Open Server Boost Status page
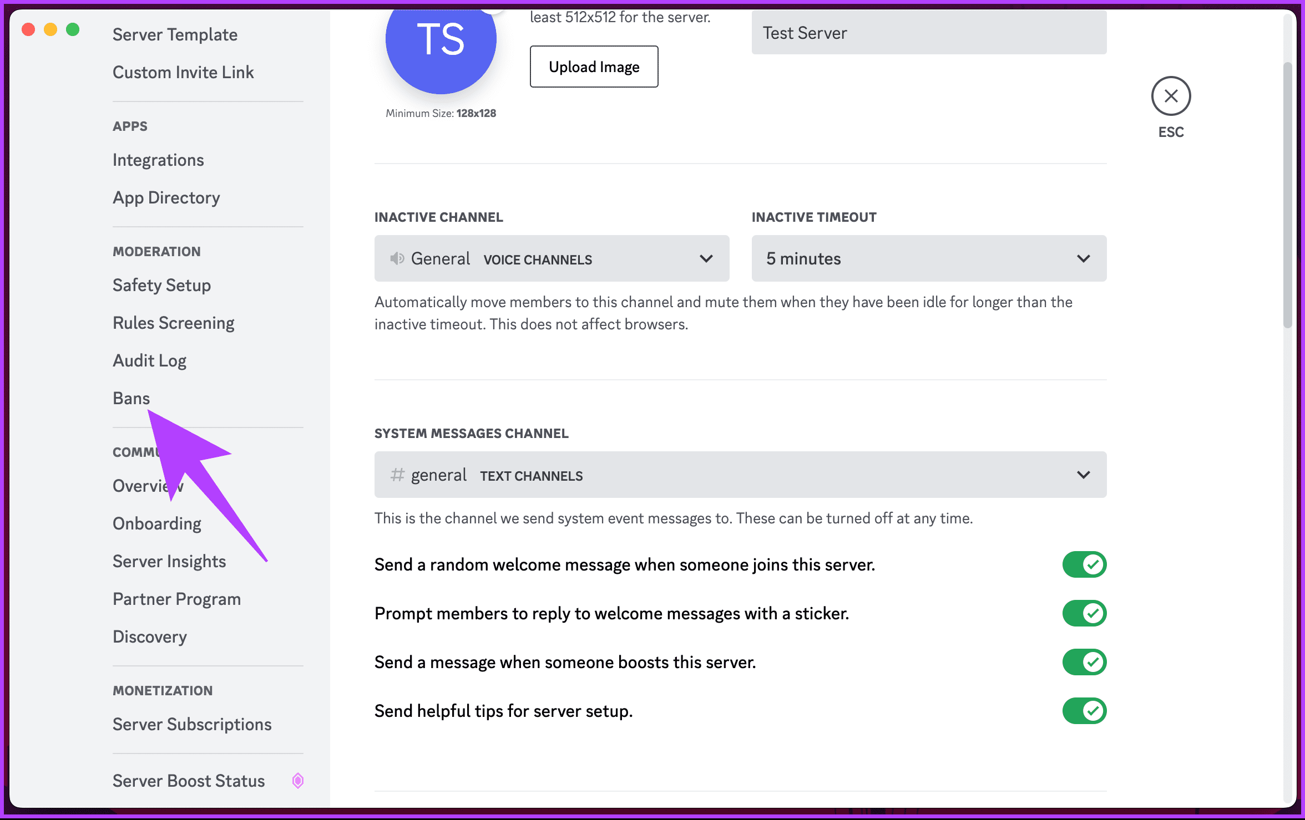1305x820 pixels. click(x=189, y=781)
